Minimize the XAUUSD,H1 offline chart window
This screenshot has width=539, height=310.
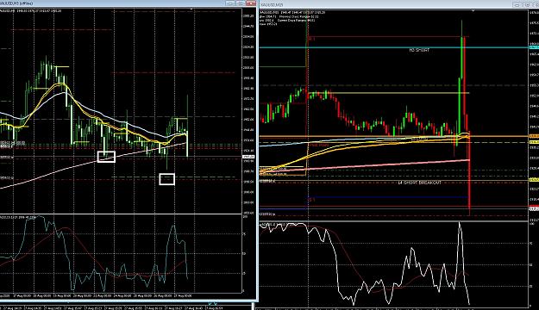pyautogui.click(x=230, y=3)
